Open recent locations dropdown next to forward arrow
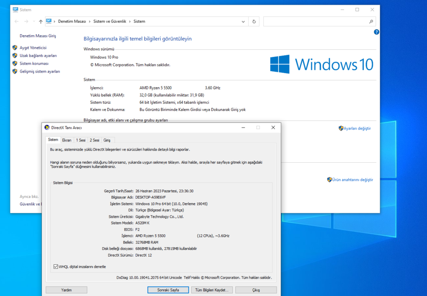The width and height of the screenshot is (427, 296). [34, 21]
